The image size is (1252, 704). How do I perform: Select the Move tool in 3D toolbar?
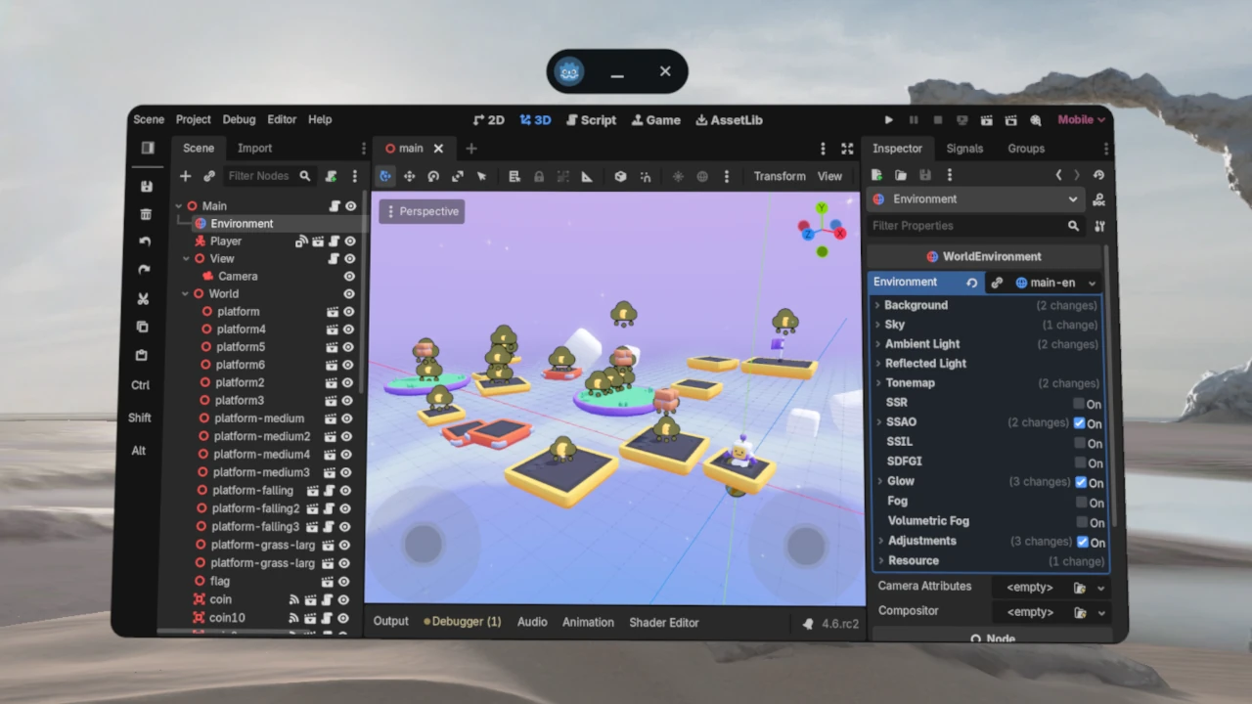tap(409, 176)
